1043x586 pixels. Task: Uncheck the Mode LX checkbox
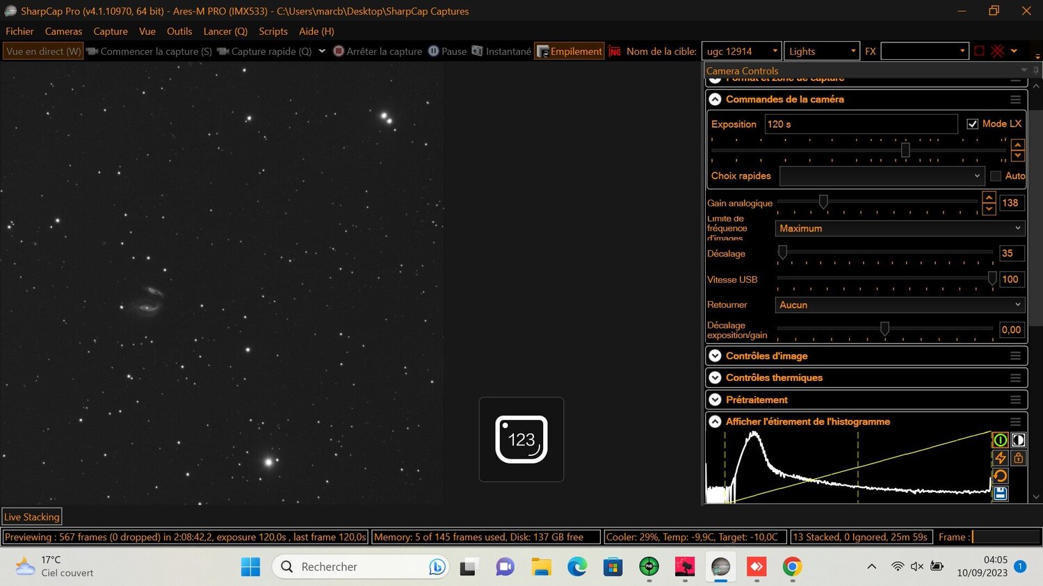pyautogui.click(x=973, y=124)
